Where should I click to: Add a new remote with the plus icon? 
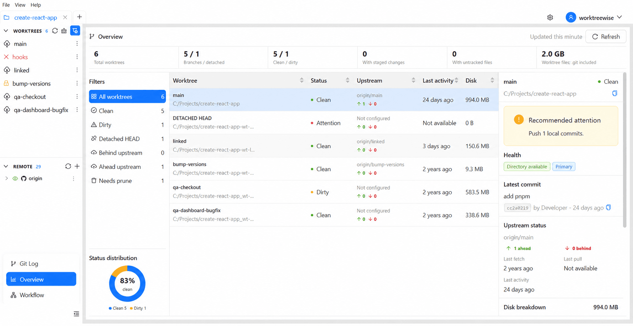[x=77, y=166]
